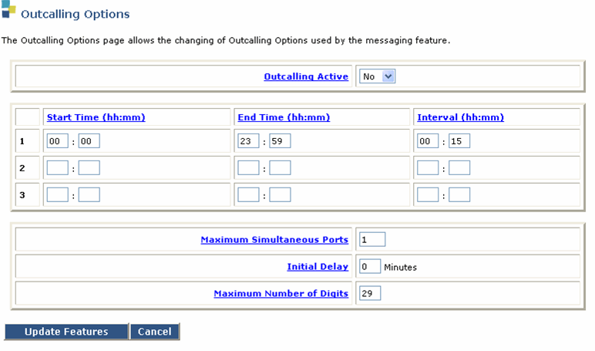
Task: Open the Outcalling Active help link
Action: (306, 76)
